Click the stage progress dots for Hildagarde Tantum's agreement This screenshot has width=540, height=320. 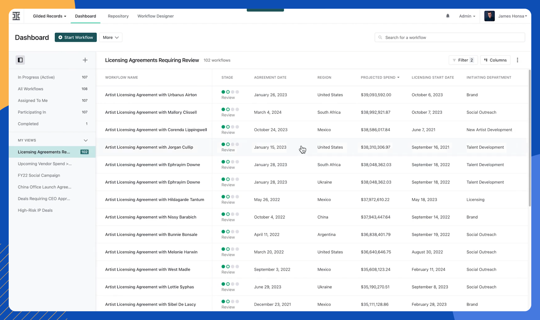click(230, 197)
